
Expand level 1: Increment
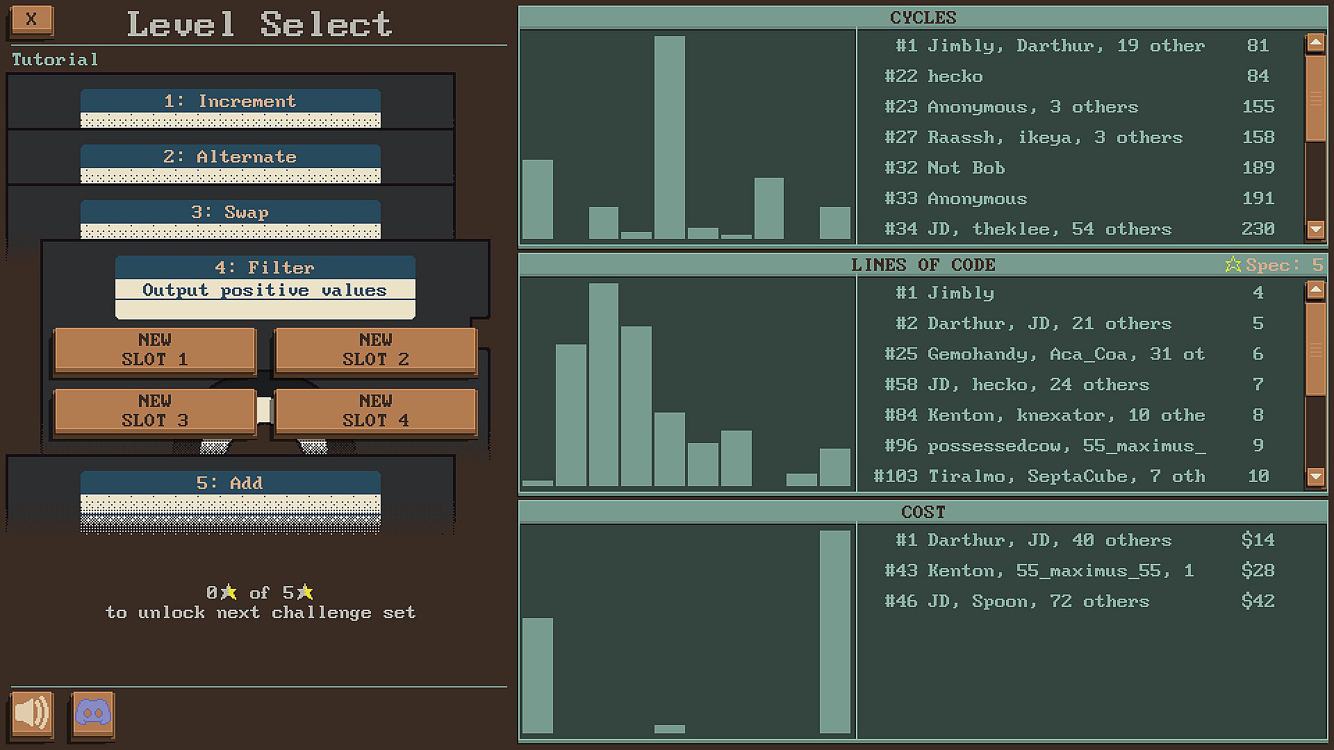(x=230, y=101)
